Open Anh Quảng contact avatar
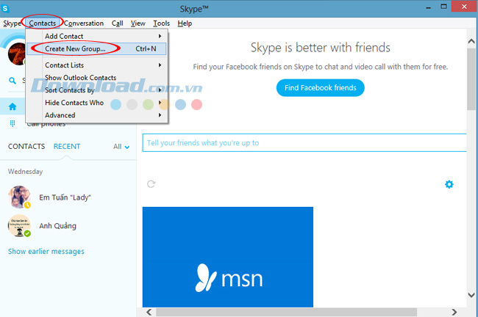478x317 pixels. [19, 225]
